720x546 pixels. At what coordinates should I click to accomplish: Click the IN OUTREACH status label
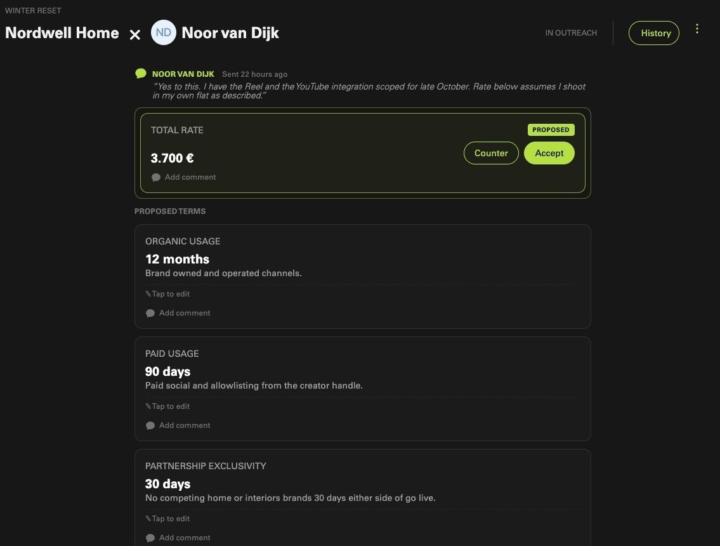tap(571, 32)
